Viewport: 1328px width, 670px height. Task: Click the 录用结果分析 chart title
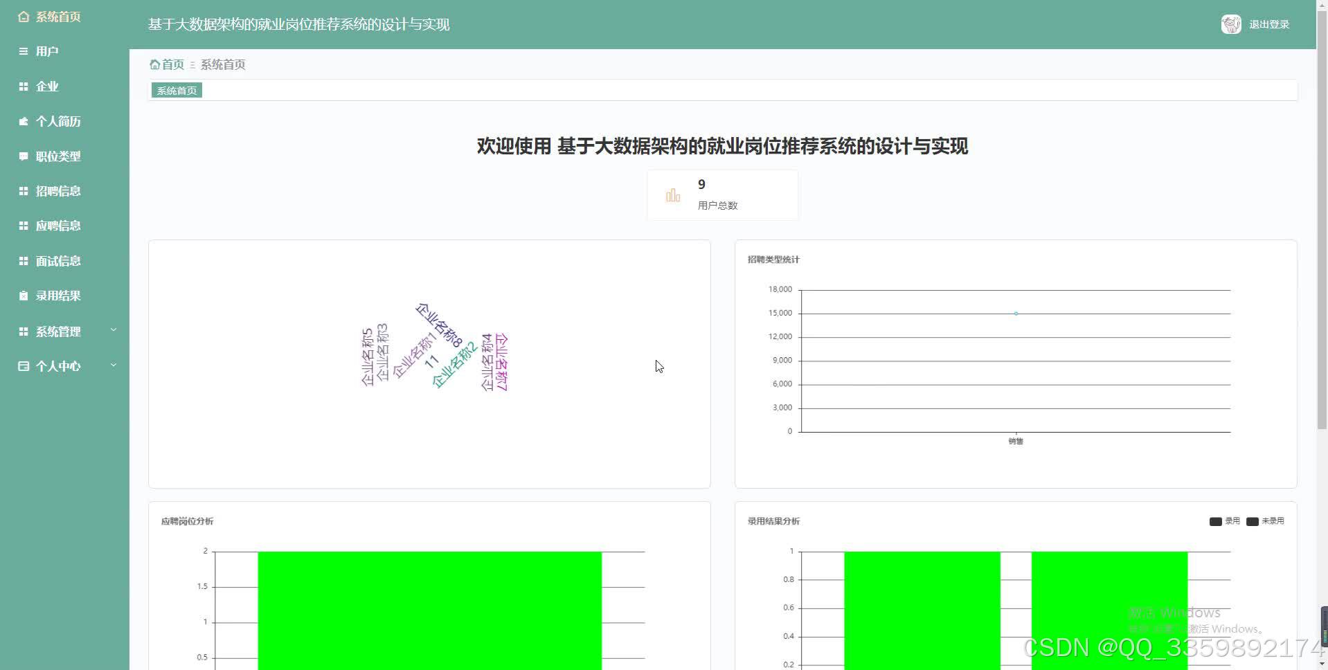point(773,521)
